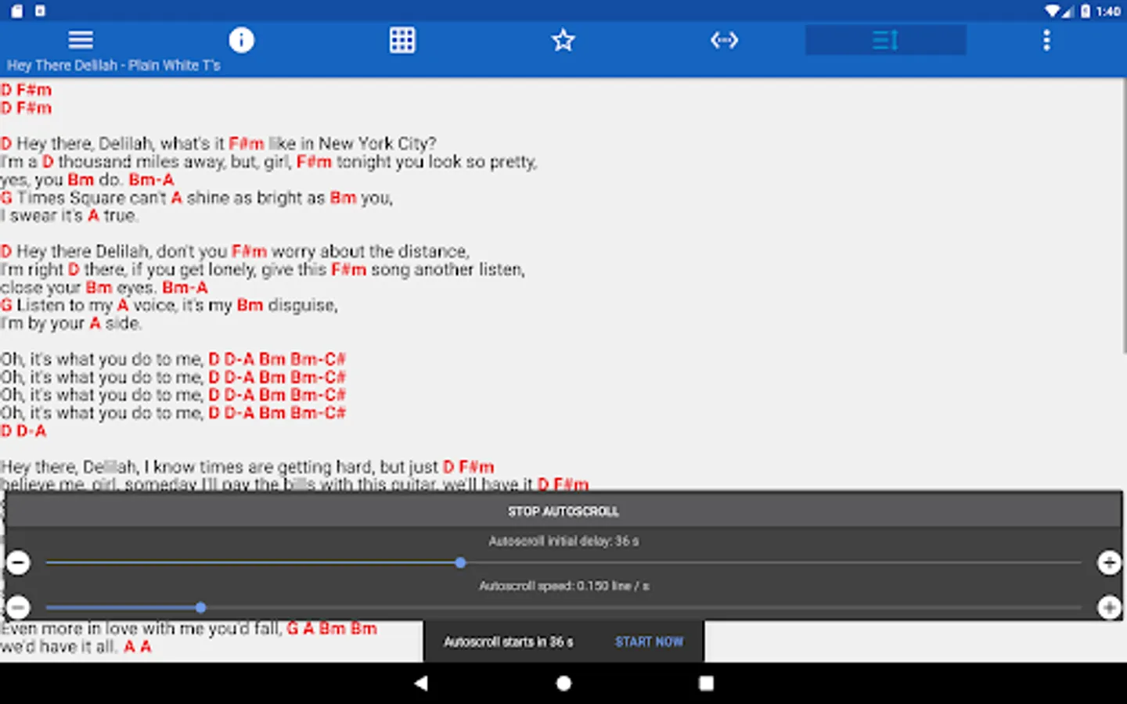The height and width of the screenshot is (704, 1127).
Task: Click the status bar battery icon
Action: [x=1086, y=11]
